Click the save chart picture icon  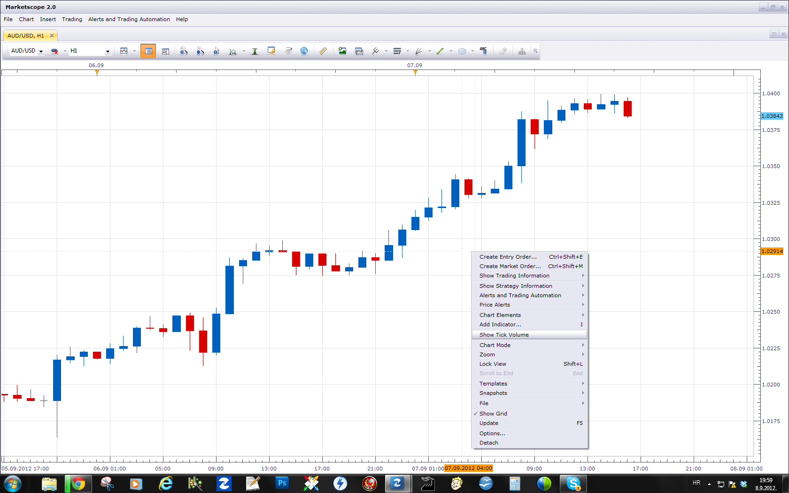coord(342,51)
